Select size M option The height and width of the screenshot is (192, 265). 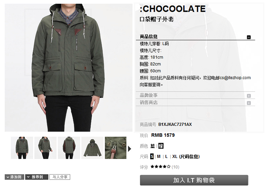click(159, 157)
